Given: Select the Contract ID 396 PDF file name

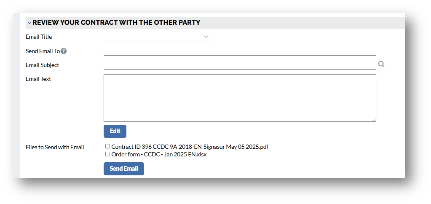Looking at the screenshot, I should tap(190, 147).
